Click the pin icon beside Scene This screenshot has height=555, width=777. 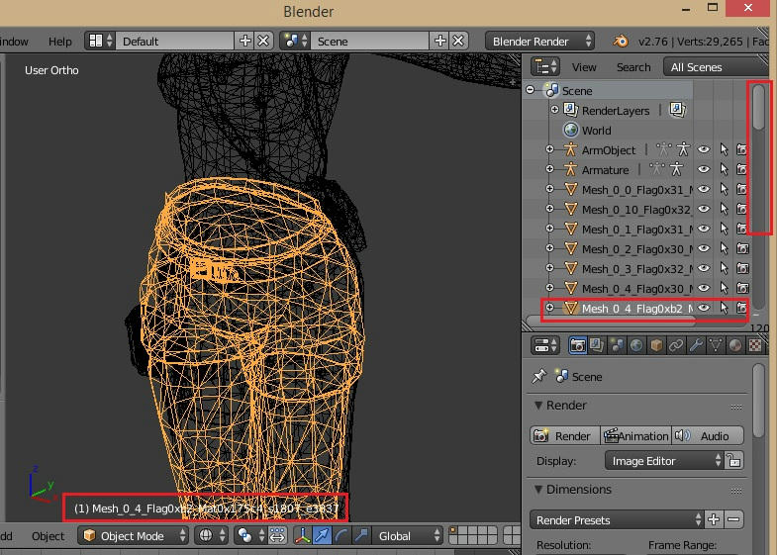(539, 377)
